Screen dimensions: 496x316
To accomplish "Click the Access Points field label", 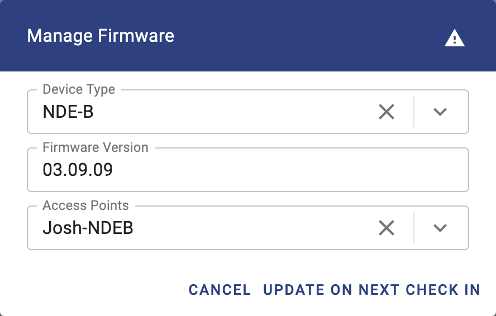I will point(85,205).
